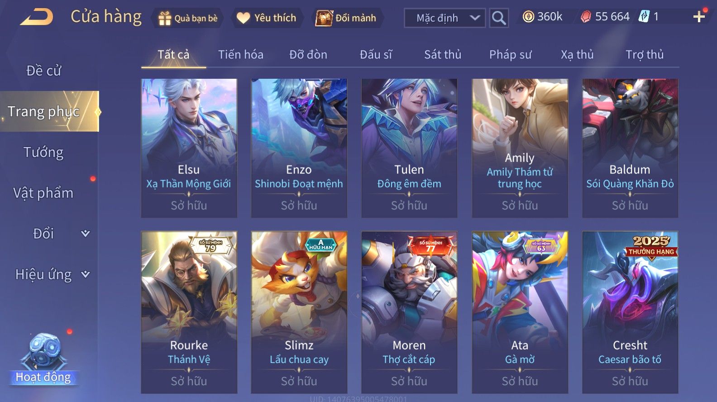This screenshot has height=402, width=717.
Task: Open Đổi mảnh fragment exchange
Action: [x=324, y=18]
